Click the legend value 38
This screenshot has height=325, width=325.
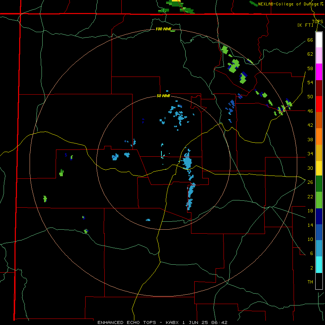click(310, 139)
